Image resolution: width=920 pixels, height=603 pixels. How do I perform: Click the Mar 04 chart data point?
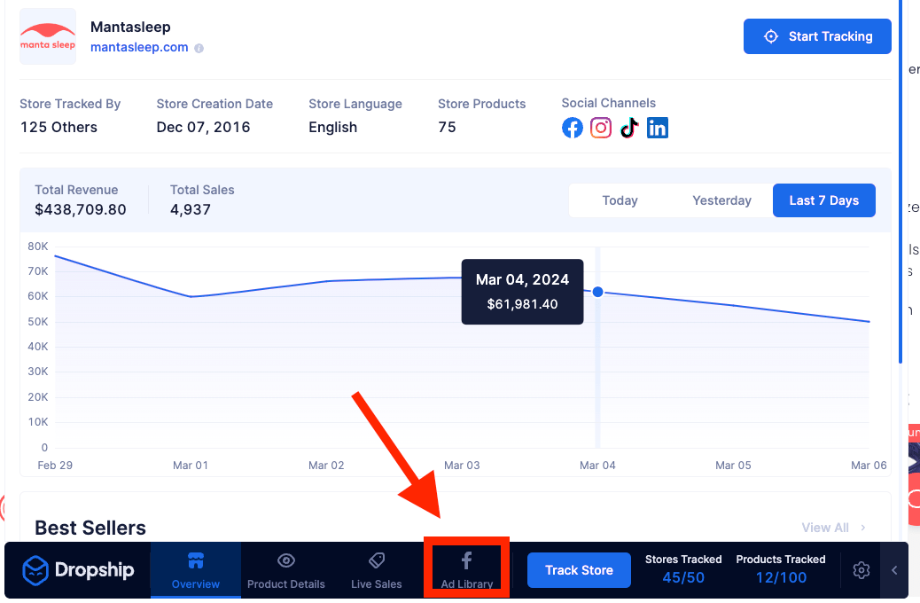[598, 292]
